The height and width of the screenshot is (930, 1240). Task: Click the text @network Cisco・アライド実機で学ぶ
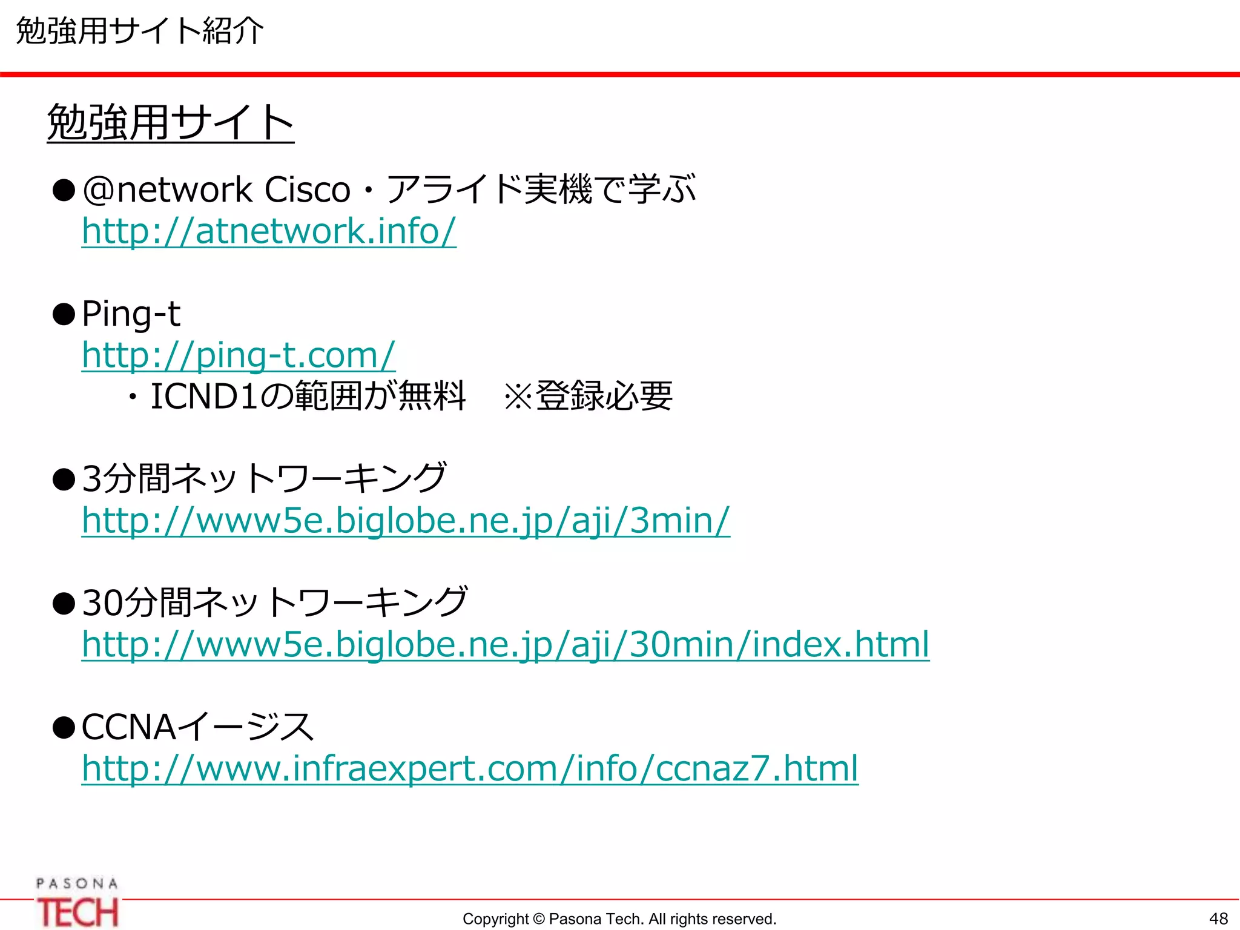click(x=389, y=190)
